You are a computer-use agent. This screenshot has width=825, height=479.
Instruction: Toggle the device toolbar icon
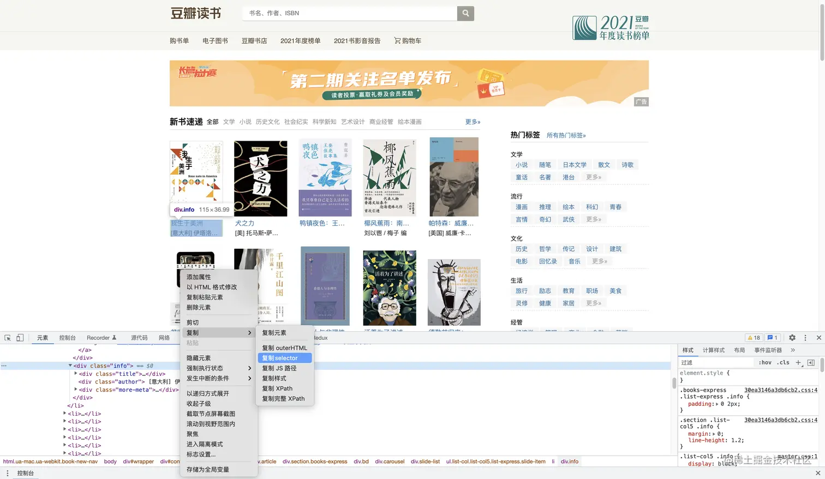(20, 338)
